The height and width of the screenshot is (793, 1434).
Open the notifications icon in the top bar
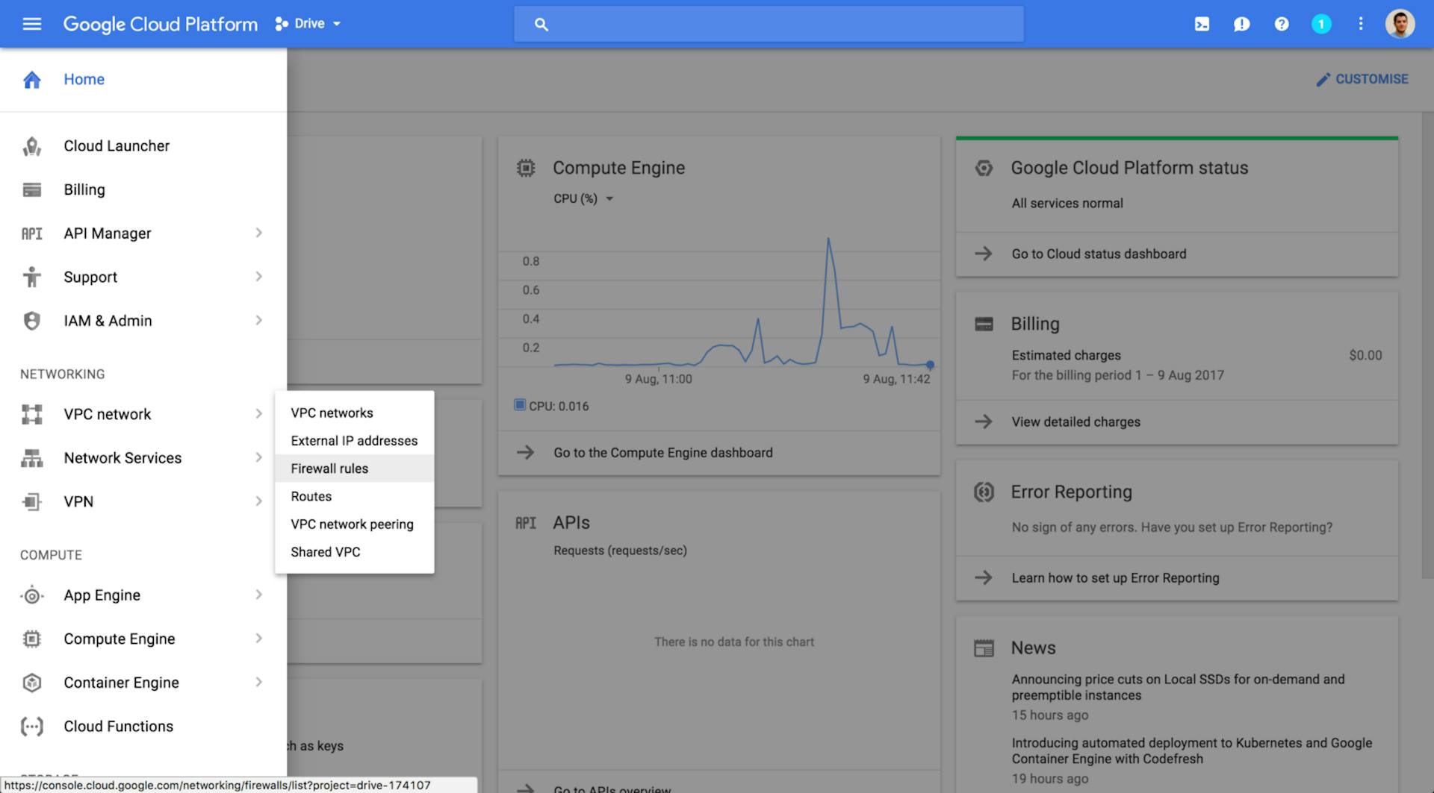(1322, 23)
